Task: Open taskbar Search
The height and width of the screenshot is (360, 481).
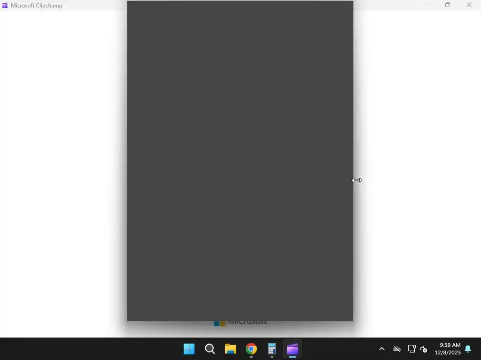Action: (210, 349)
